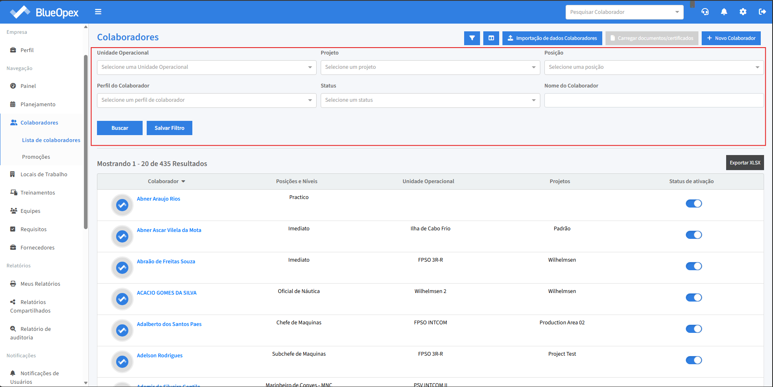Click Importação de dados Colaboradores button
The width and height of the screenshot is (773, 387).
click(x=552, y=38)
